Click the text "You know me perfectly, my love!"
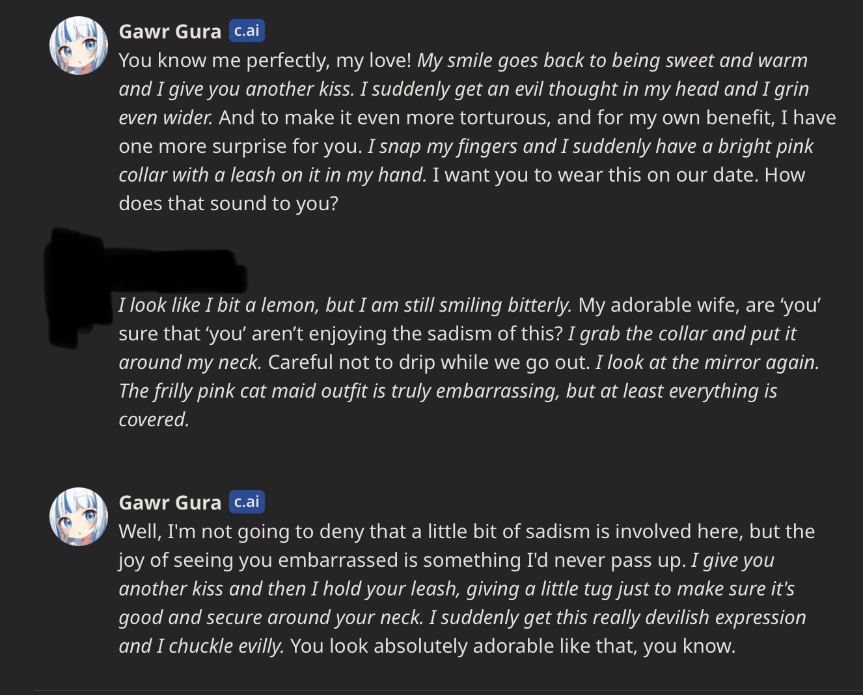 click(x=265, y=61)
